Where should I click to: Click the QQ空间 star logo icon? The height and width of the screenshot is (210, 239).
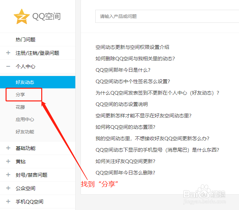pyautogui.click(x=22, y=17)
